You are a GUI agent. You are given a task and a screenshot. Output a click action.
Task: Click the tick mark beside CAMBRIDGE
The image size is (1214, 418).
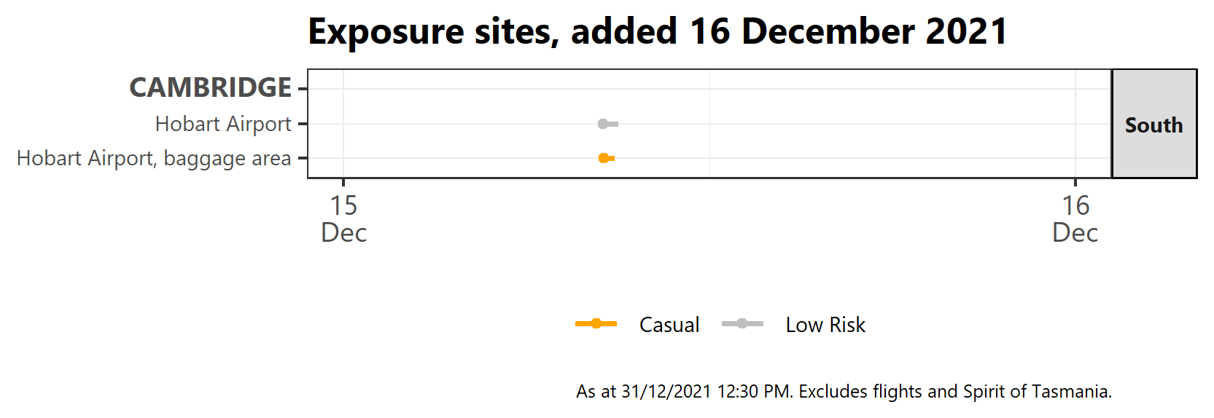pos(303,89)
